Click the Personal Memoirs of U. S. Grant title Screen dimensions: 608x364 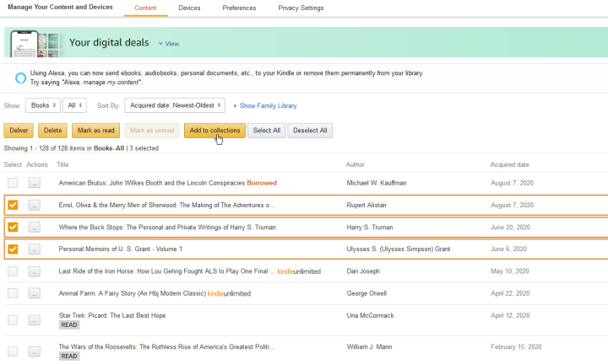click(x=120, y=249)
